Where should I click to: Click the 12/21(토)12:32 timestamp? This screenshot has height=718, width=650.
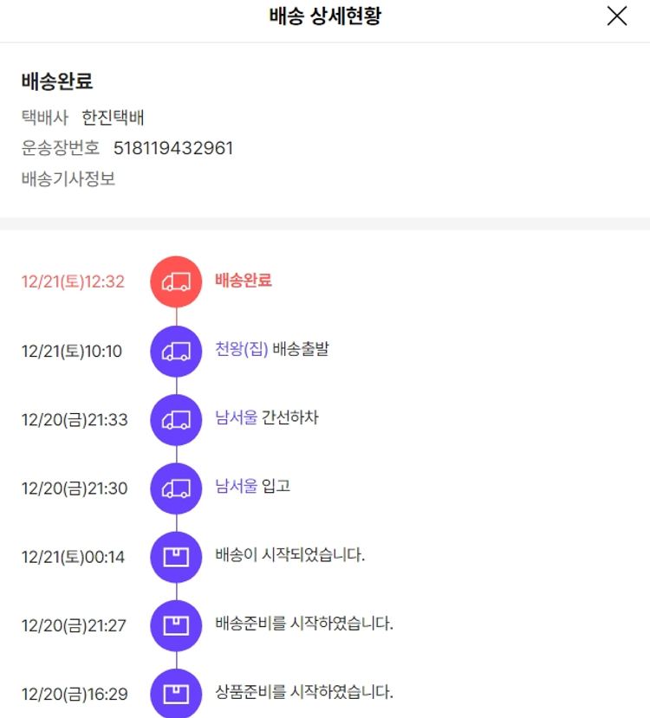(x=73, y=281)
